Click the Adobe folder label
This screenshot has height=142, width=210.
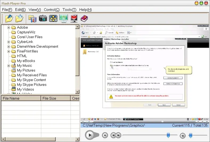(x=22, y=27)
